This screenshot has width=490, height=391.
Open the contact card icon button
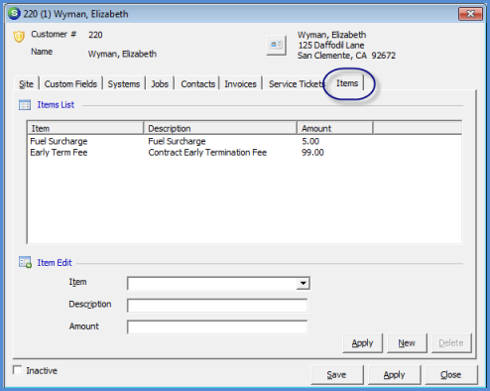[276, 45]
